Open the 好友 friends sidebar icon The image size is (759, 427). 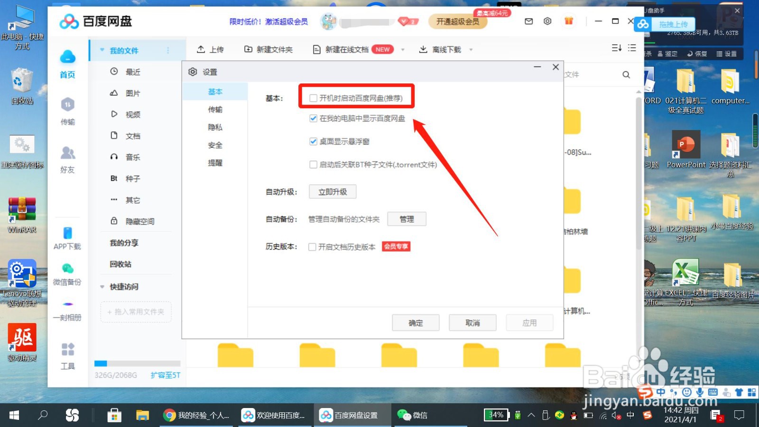67,160
